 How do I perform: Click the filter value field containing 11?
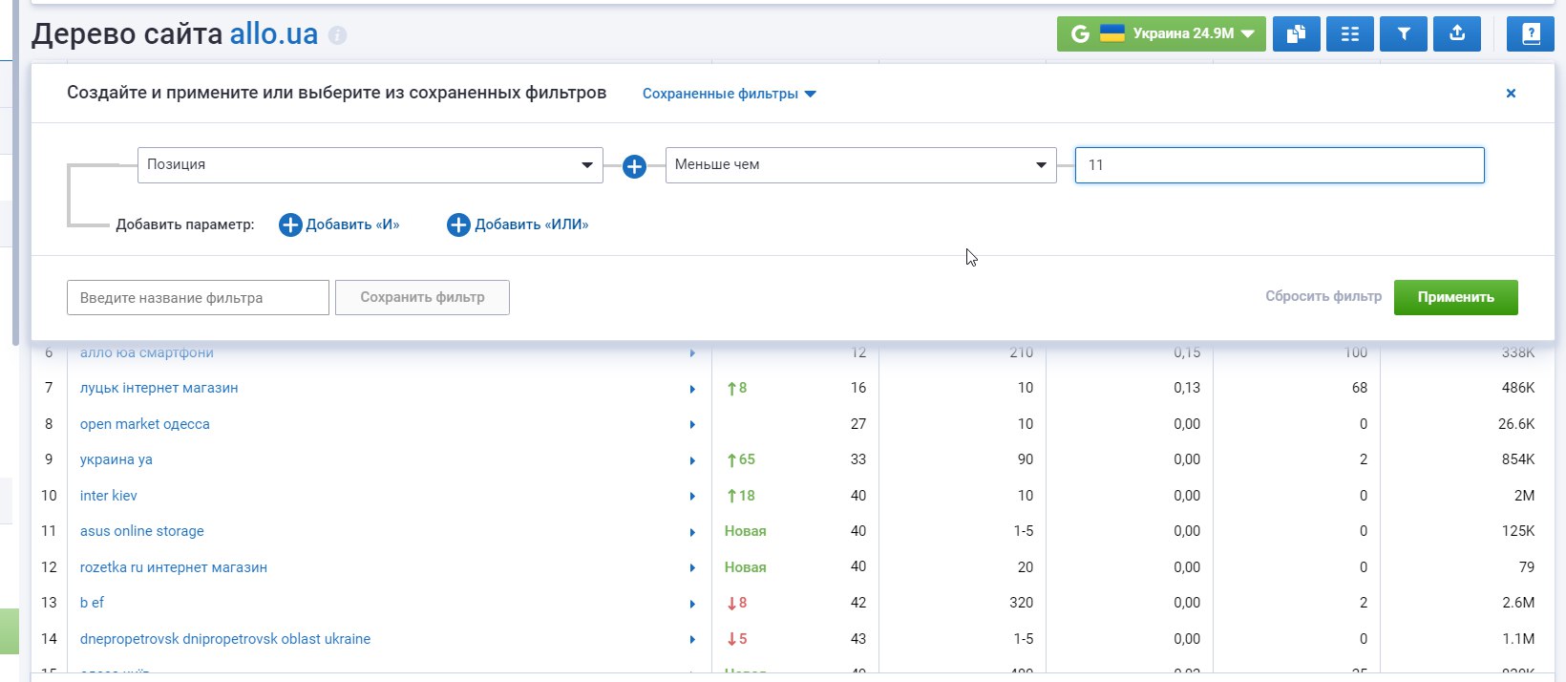tap(1280, 164)
